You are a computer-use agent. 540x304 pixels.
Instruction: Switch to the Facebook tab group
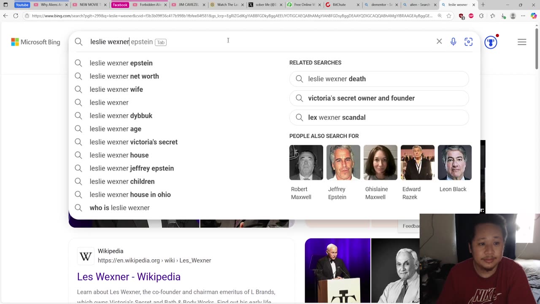120,5
